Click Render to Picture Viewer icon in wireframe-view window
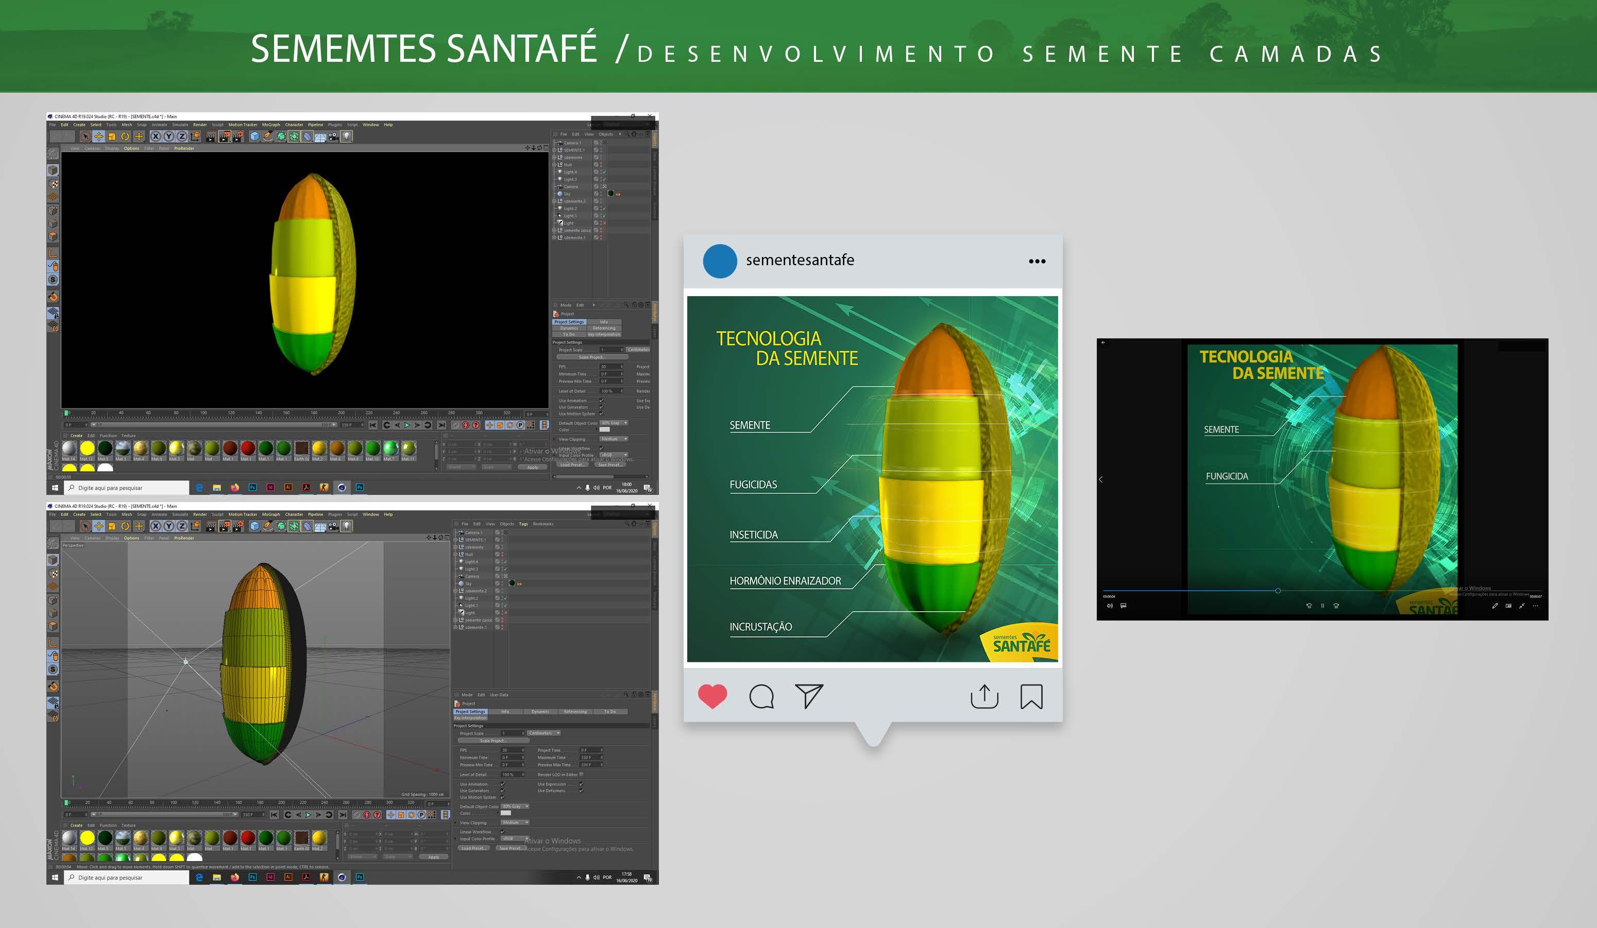This screenshot has width=1597, height=928. 224,526
